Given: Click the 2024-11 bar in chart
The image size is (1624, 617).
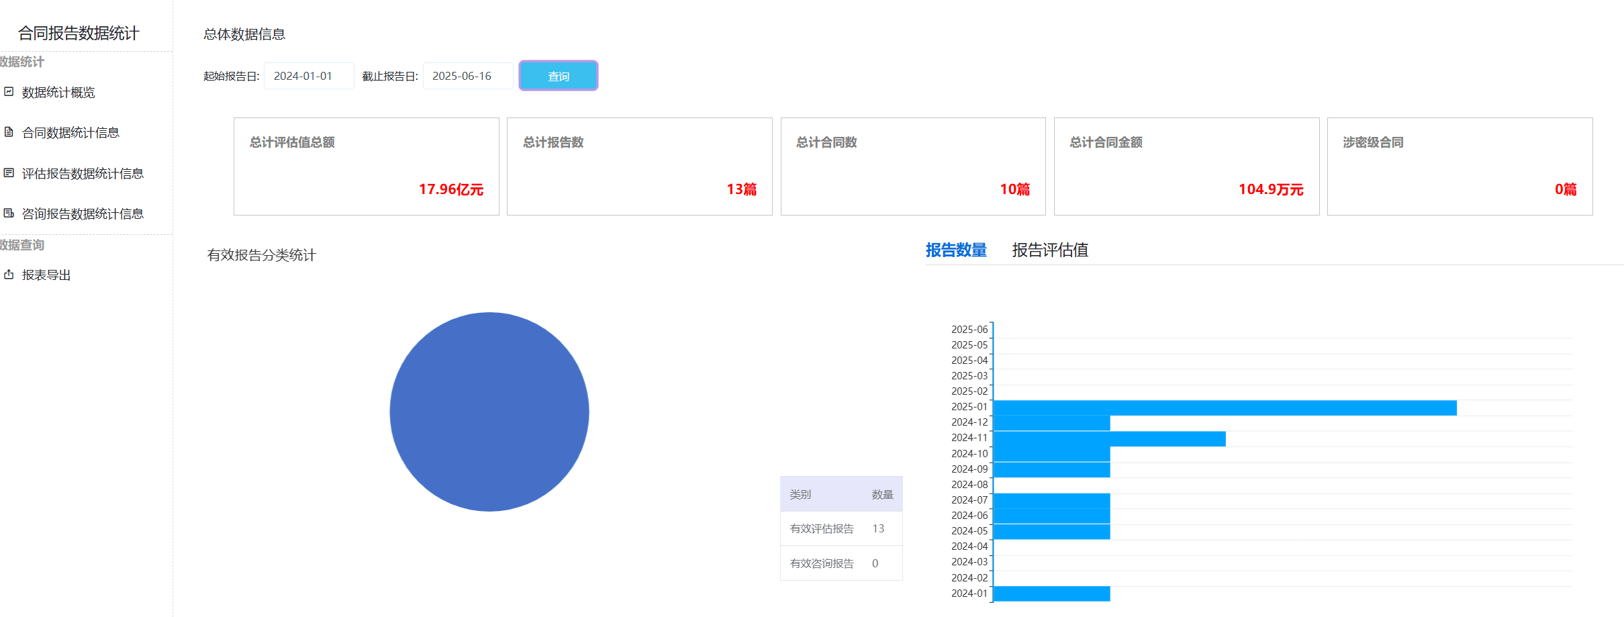Looking at the screenshot, I should (x=1108, y=438).
